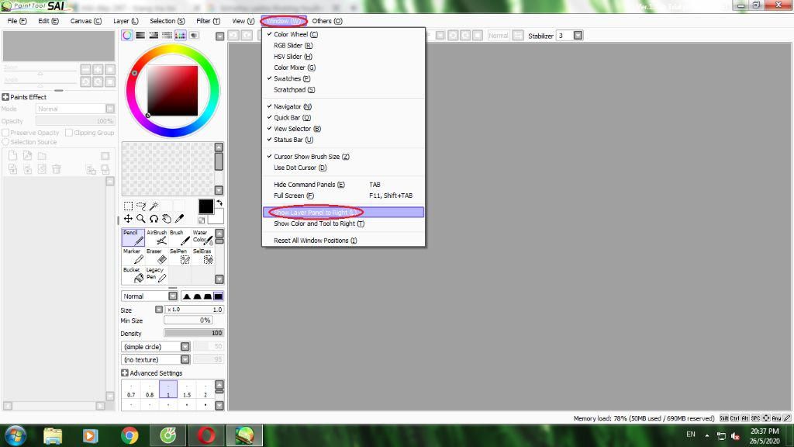Screen dimensions: 794x447
Task: Uncheck Quick Bar in Window menu
Action: click(343, 118)
